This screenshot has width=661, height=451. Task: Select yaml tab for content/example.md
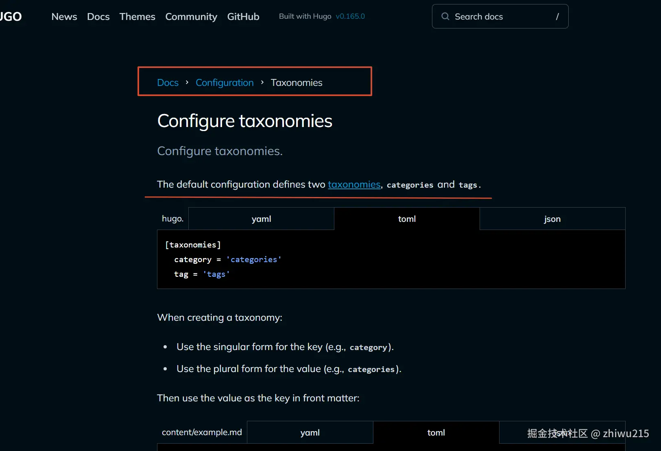pos(310,433)
